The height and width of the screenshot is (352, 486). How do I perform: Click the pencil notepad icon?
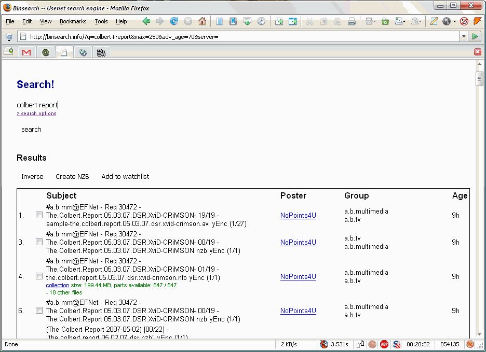[434, 21]
